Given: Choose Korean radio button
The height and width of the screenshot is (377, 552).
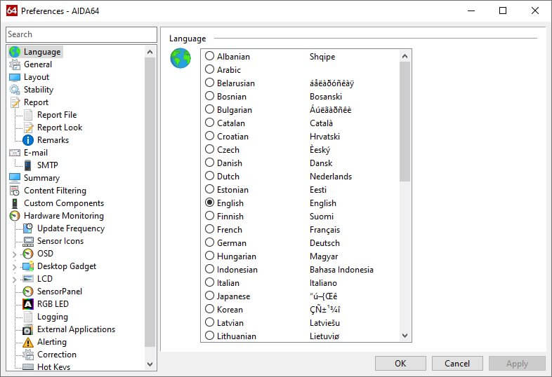Looking at the screenshot, I should [209, 309].
